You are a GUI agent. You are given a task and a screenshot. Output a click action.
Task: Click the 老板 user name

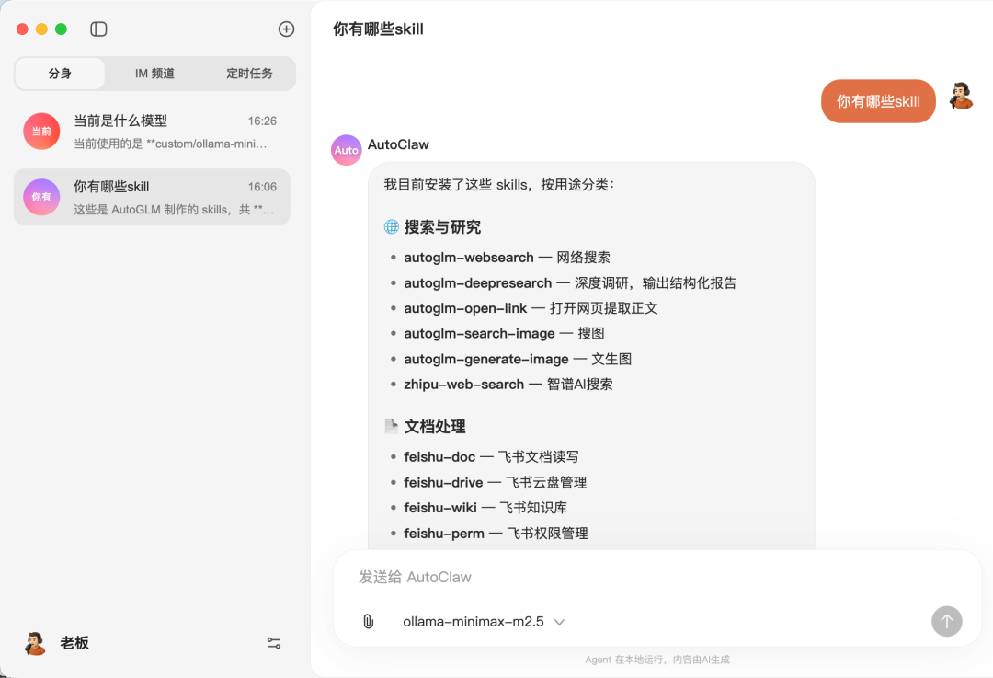pyautogui.click(x=74, y=643)
